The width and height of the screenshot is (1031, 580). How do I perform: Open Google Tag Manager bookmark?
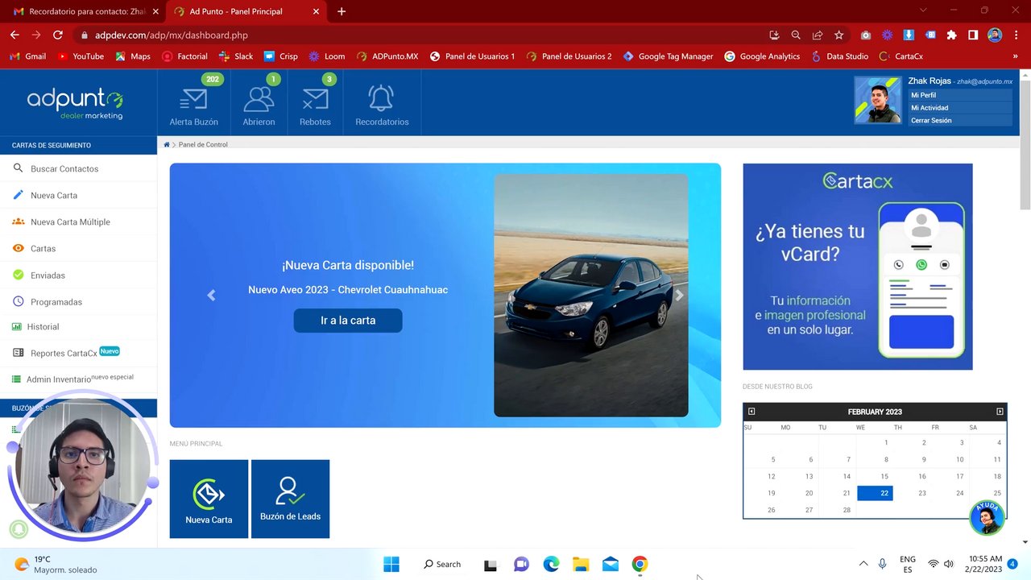point(668,56)
